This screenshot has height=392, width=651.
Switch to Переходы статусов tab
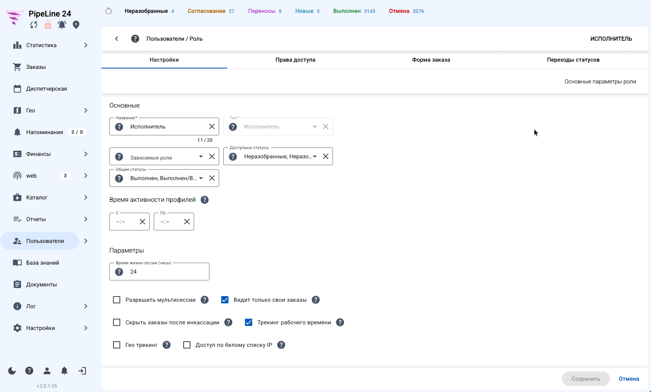pyautogui.click(x=573, y=60)
